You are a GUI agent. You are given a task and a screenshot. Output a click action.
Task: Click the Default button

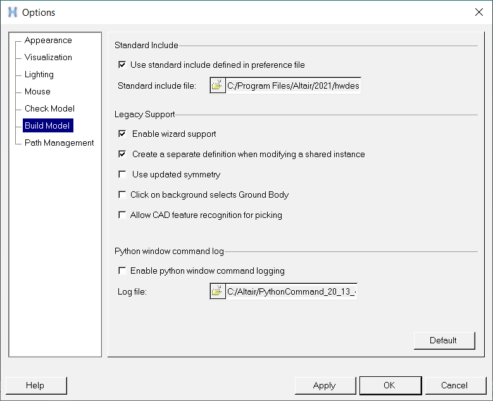[443, 340]
